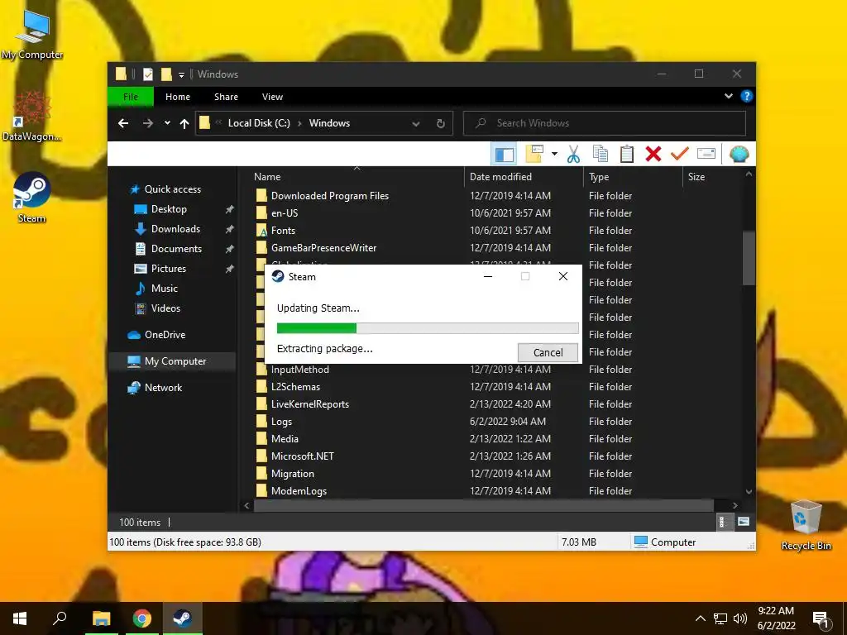Select the Microsoft.NET folder
Image resolution: width=847 pixels, height=635 pixels.
click(302, 456)
